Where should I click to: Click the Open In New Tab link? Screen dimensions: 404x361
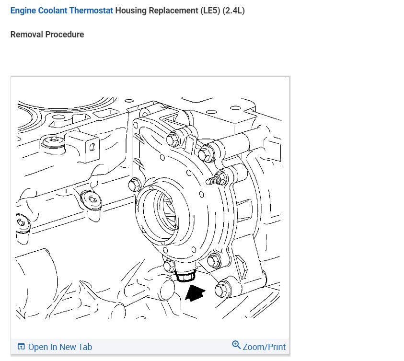pyautogui.click(x=60, y=347)
